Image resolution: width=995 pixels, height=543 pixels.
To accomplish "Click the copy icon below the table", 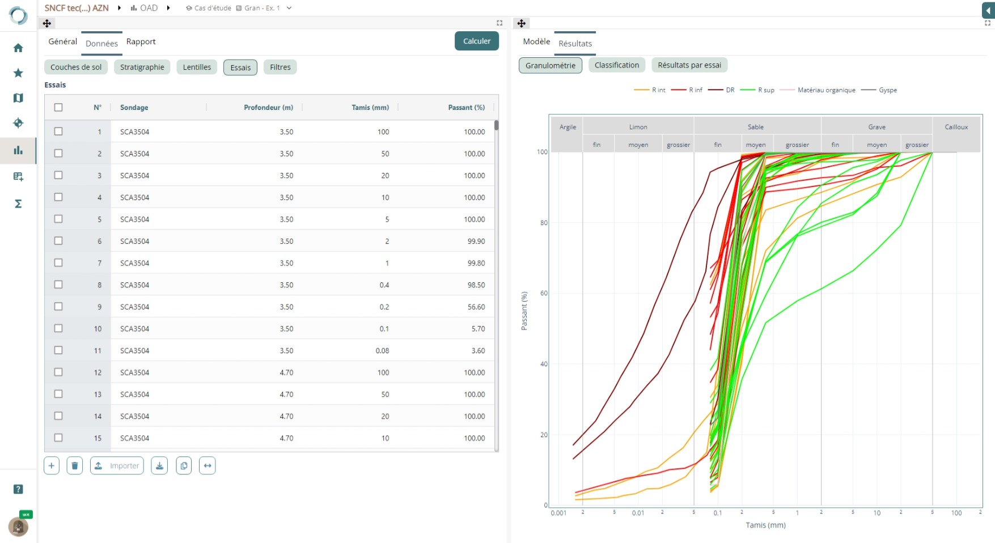I will click(x=184, y=465).
